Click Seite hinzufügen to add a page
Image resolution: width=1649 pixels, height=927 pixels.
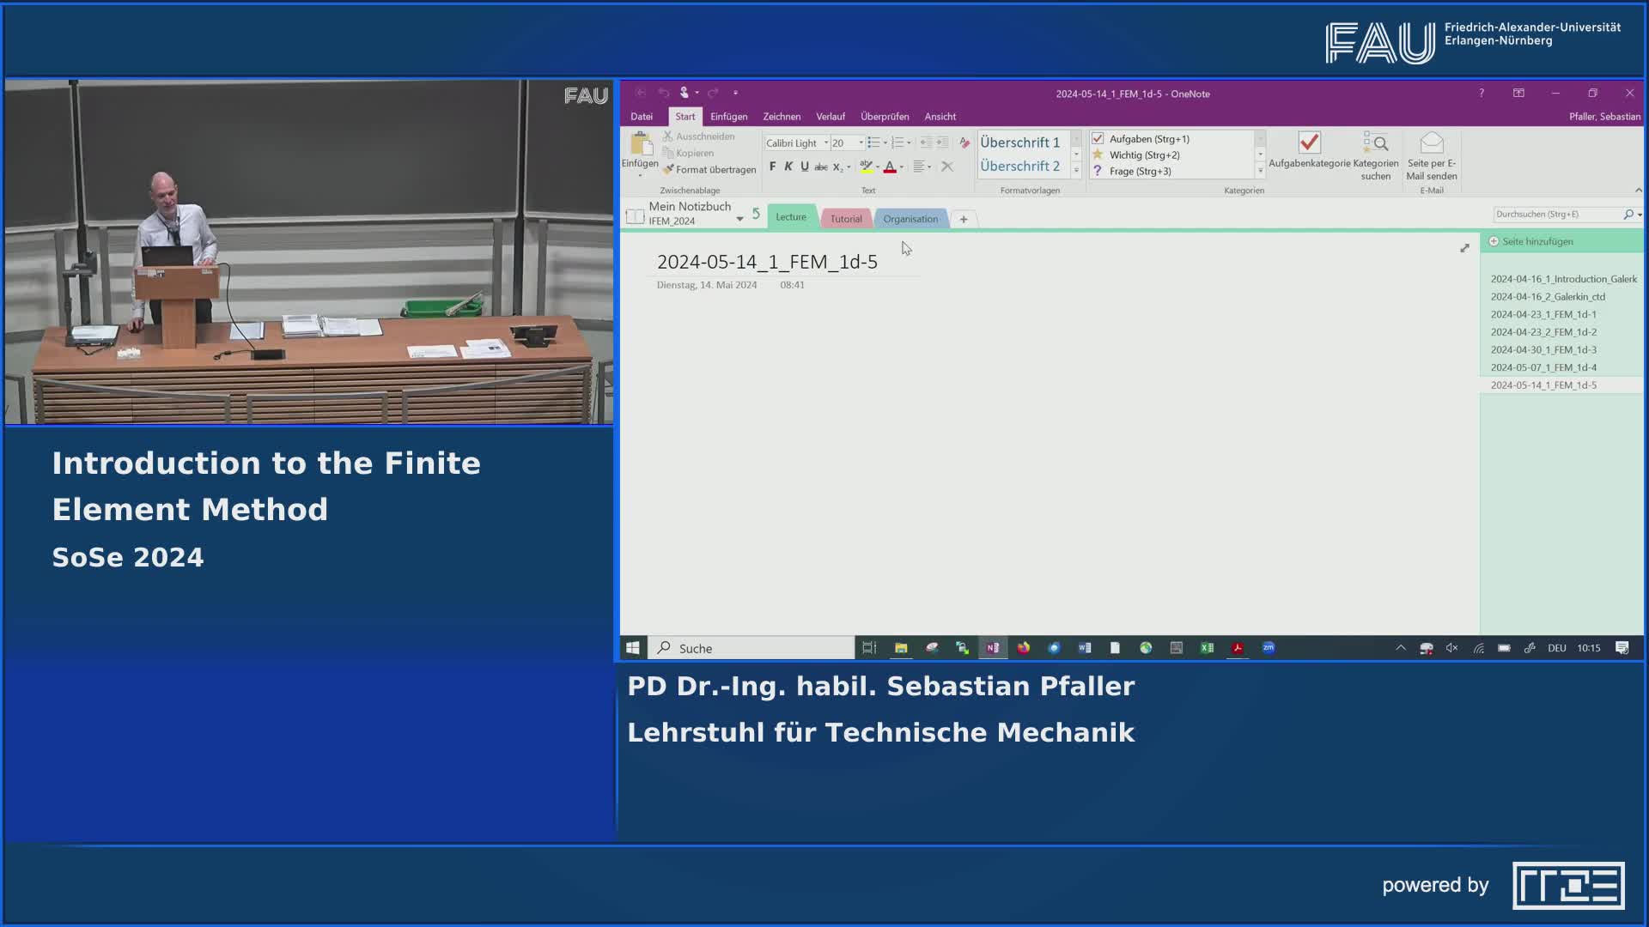(x=1538, y=241)
